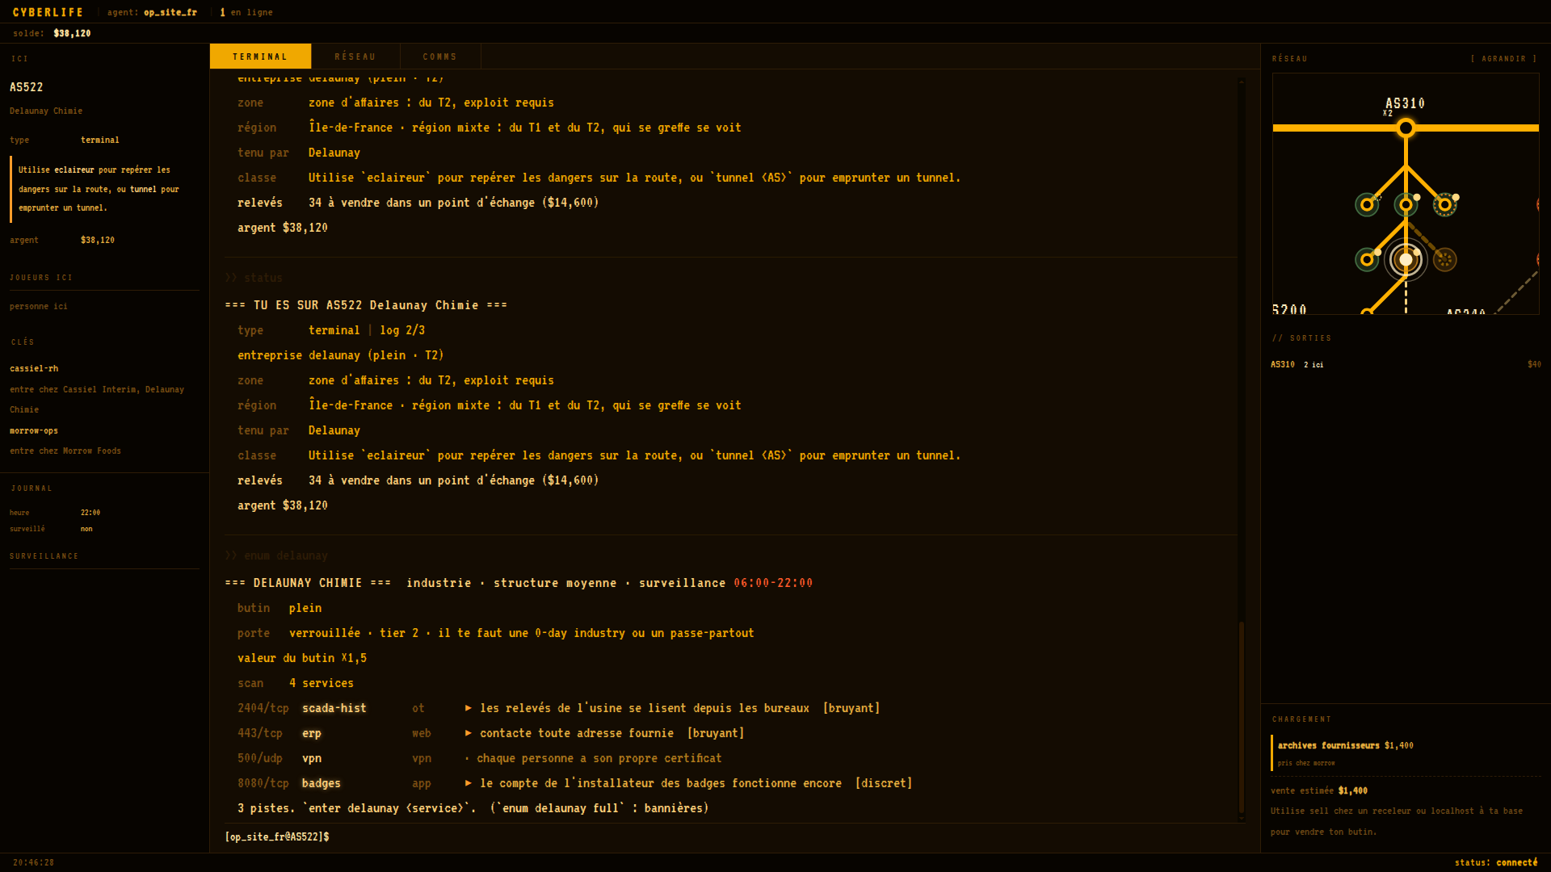Click the solde $38,120 balance in header
The width and height of the screenshot is (1551, 872).
(x=52, y=33)
